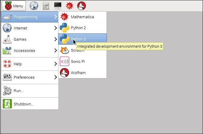Image resolution: width=203 pixels, height=134 pixels.
Task: Open the Games menu category
Action: (x=30, y=39)
